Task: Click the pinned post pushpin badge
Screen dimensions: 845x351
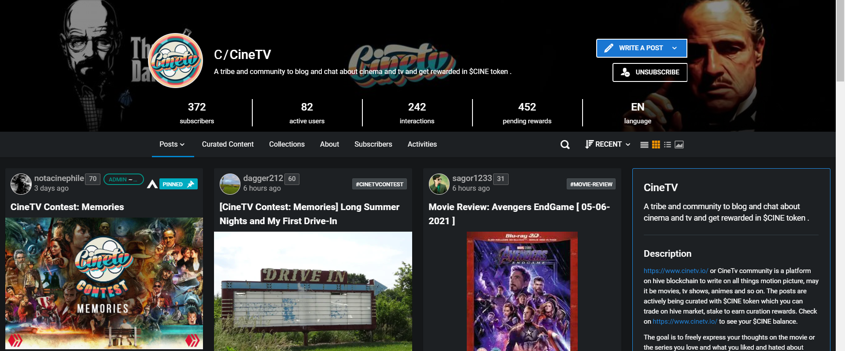Action: point(178,184)
